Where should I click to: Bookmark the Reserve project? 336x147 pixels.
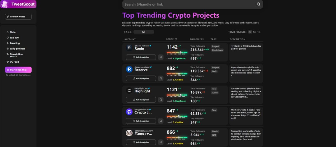[161, 78]
